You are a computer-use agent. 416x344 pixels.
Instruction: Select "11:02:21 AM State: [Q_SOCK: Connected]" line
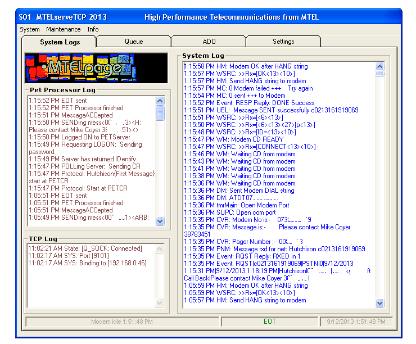coord(85,248)
